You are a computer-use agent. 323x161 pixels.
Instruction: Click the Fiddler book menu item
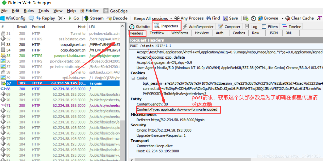89,11
